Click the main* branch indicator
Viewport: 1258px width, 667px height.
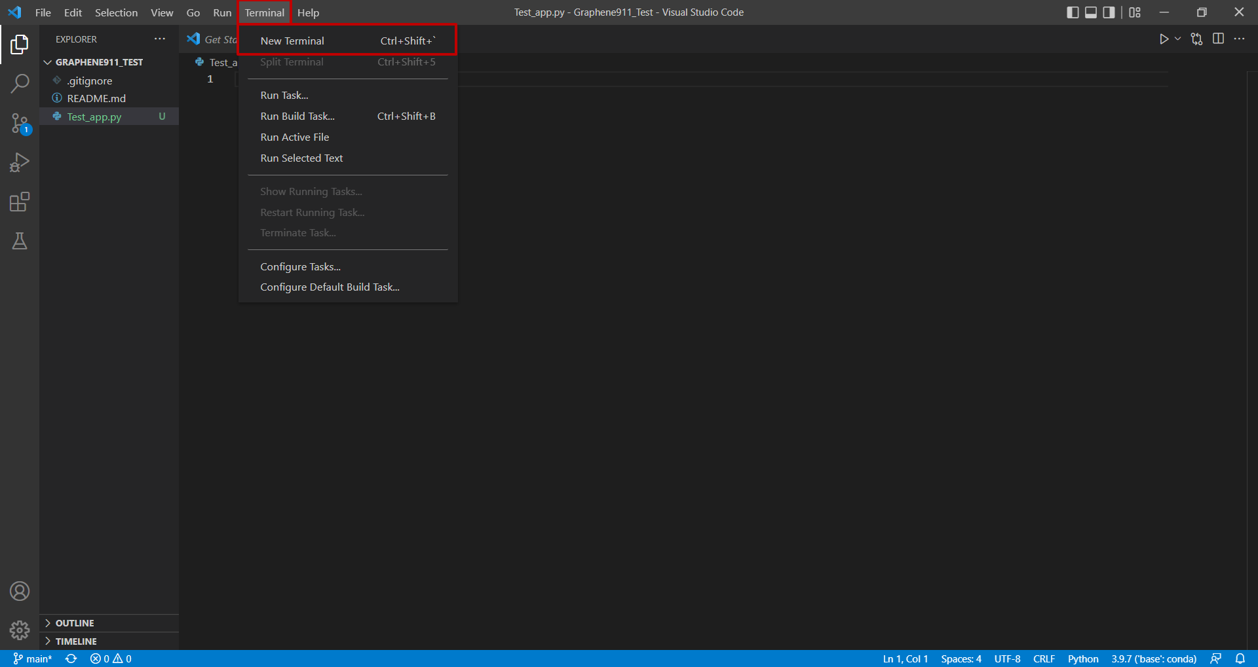(x=33, y=658)
